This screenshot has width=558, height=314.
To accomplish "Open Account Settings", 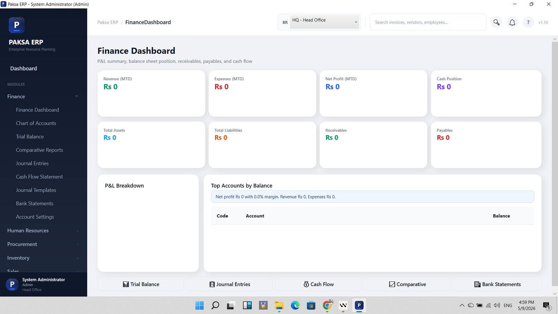I will 35,217.
